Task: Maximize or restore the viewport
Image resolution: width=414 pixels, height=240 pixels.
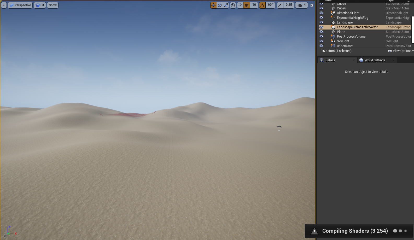Action: 312,5
